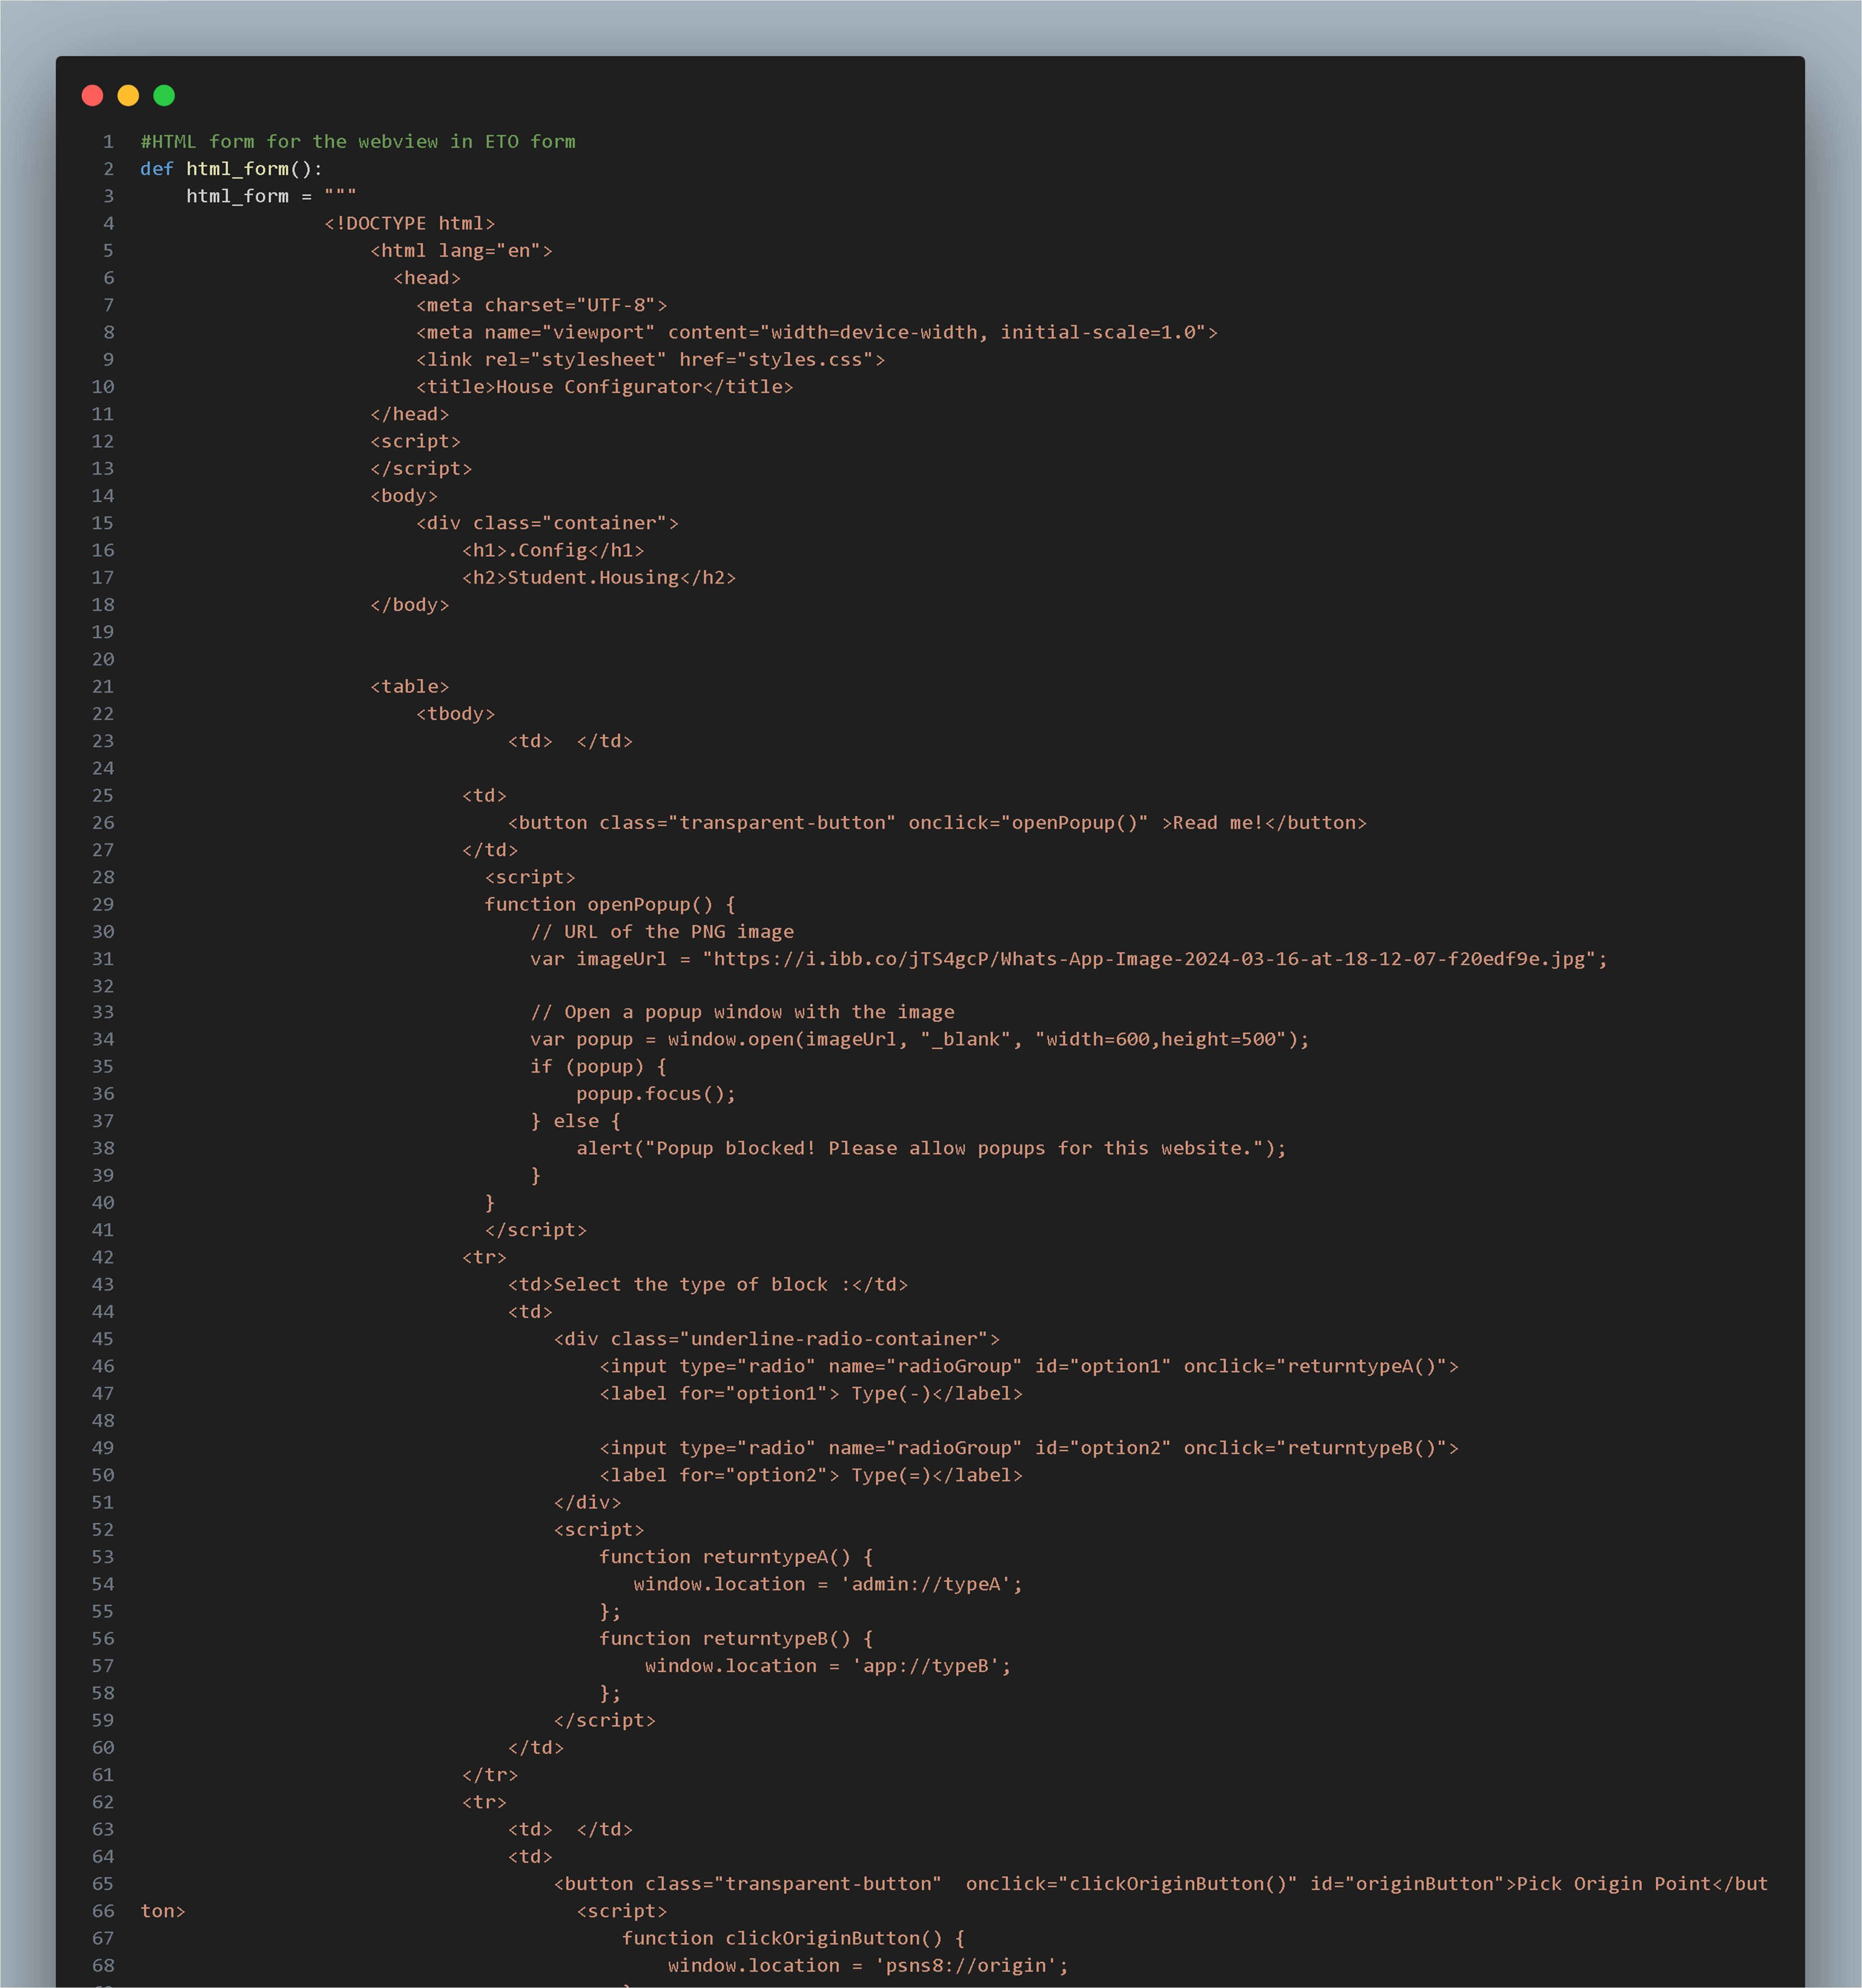
Task: Click 'Select the type of block' text
Action: click(x=690, y=1285)
